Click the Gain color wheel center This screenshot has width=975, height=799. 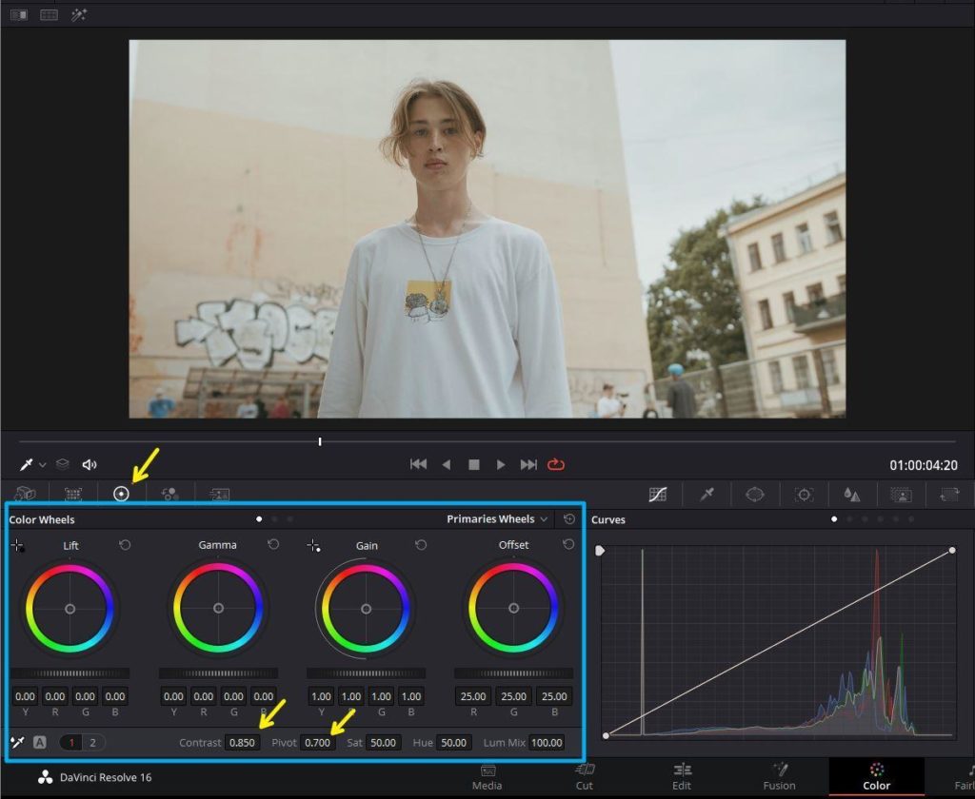366,609
